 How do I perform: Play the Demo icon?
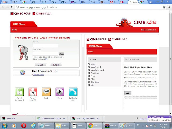coord(60,92)
